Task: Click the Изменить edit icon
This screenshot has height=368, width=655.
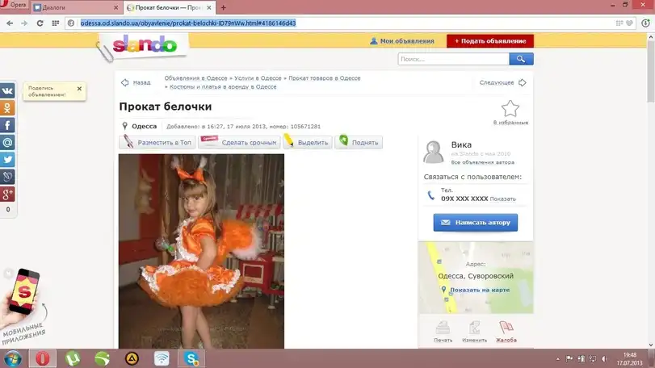Action: 475,328
